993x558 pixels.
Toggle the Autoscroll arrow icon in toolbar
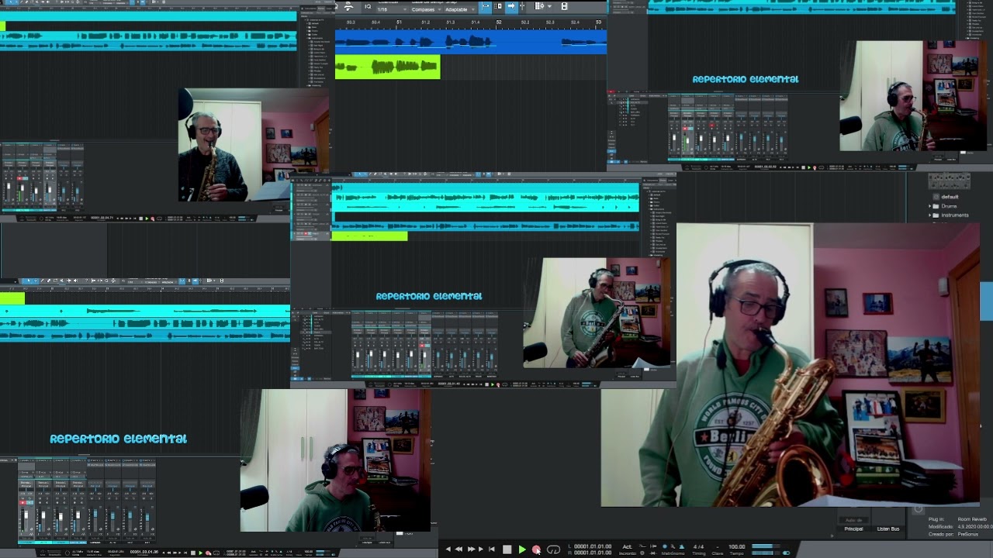(x=511, y=6)
